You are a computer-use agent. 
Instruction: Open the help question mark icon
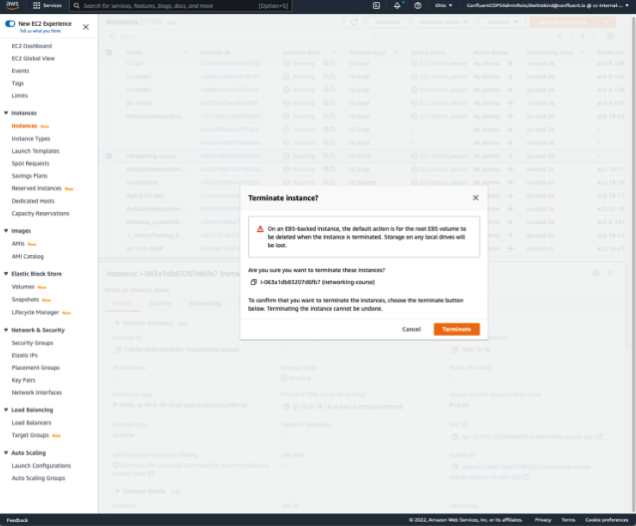pyautogui.click(x=418, y=6)
